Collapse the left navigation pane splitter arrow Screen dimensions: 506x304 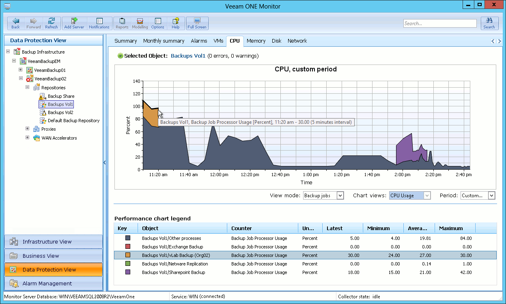click(105, 162)
